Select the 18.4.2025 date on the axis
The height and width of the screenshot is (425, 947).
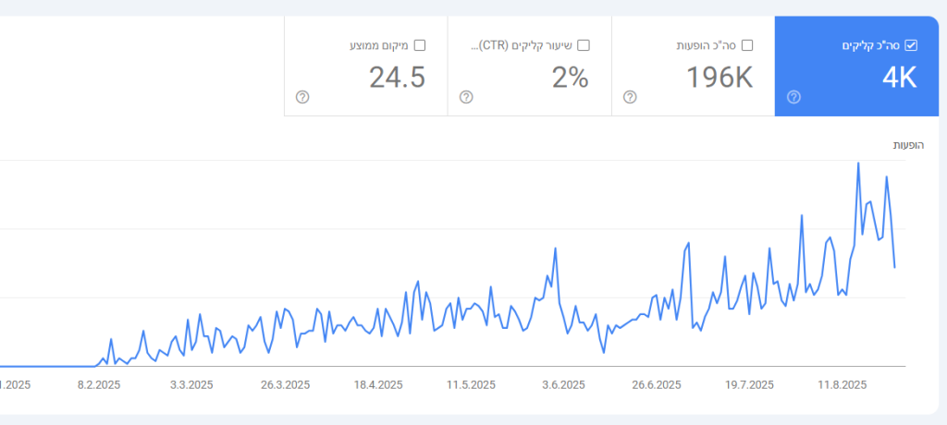(377, 385)
